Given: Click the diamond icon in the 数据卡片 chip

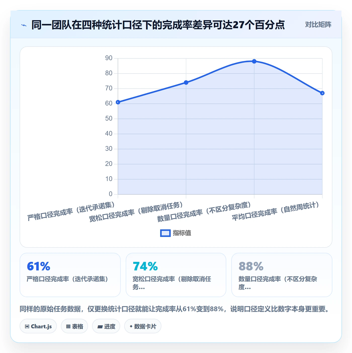Looking at the screenshot, I should coord(131,326).
